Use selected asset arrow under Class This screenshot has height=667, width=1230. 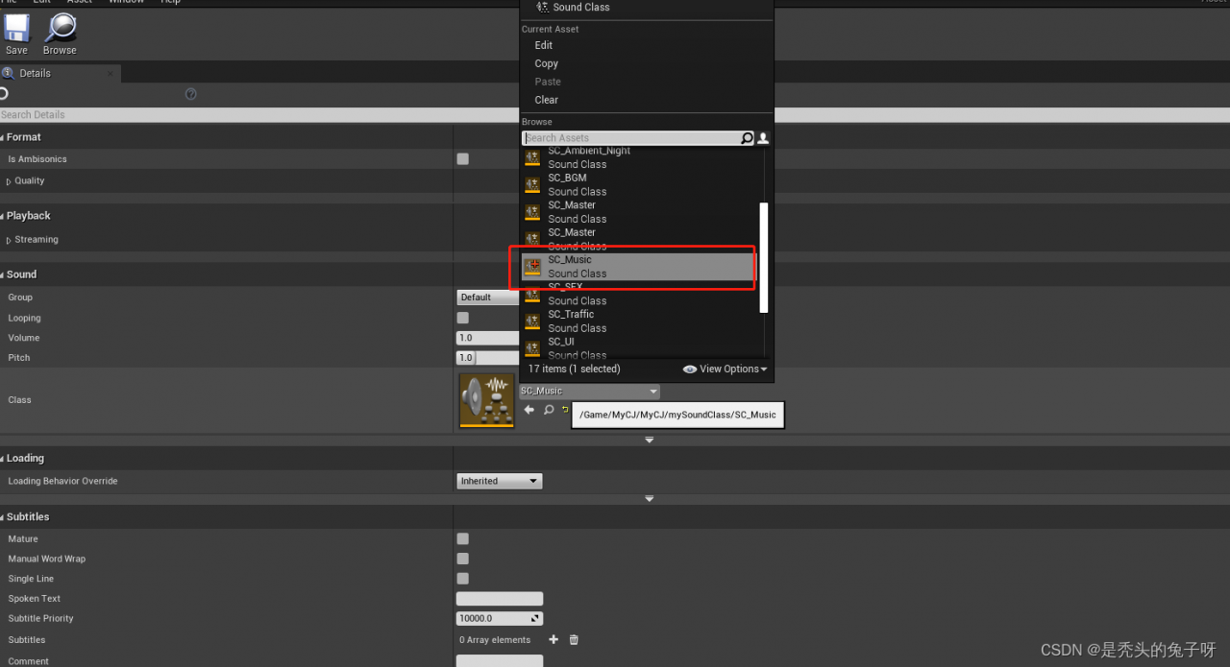tap(529, 410)
